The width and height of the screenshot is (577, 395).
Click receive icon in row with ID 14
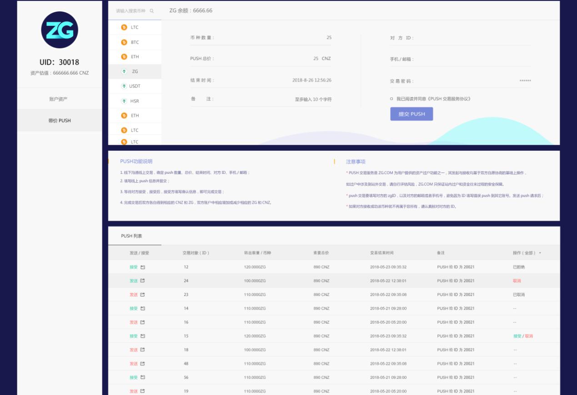[x=142, y=308]
